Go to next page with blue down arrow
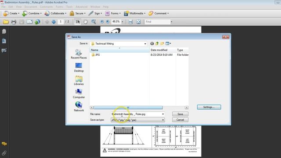The height and width of the screenshot is (158, 281). point(54,22)
